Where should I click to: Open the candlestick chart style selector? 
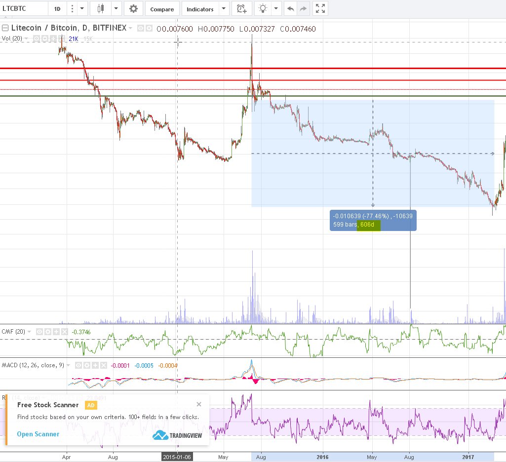(101, 9)
